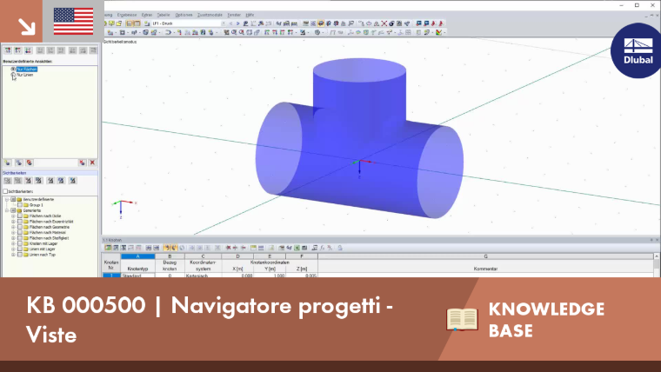Open the Ergebnisse menu
This screenshot has width=661, height=372.
127,15
